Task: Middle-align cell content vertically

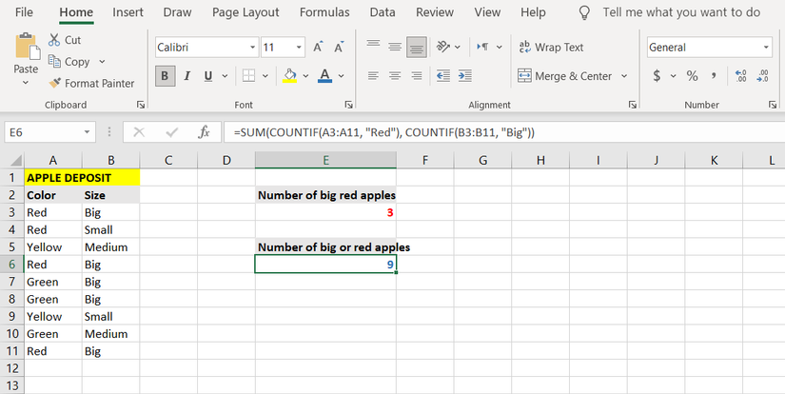Action: [395, 47]
